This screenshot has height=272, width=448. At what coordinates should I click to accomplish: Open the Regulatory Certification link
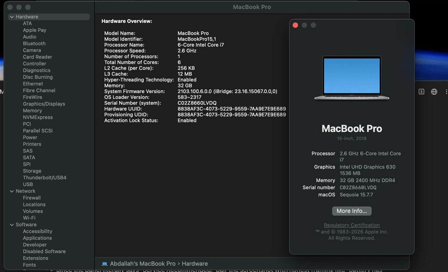point(352,225)
